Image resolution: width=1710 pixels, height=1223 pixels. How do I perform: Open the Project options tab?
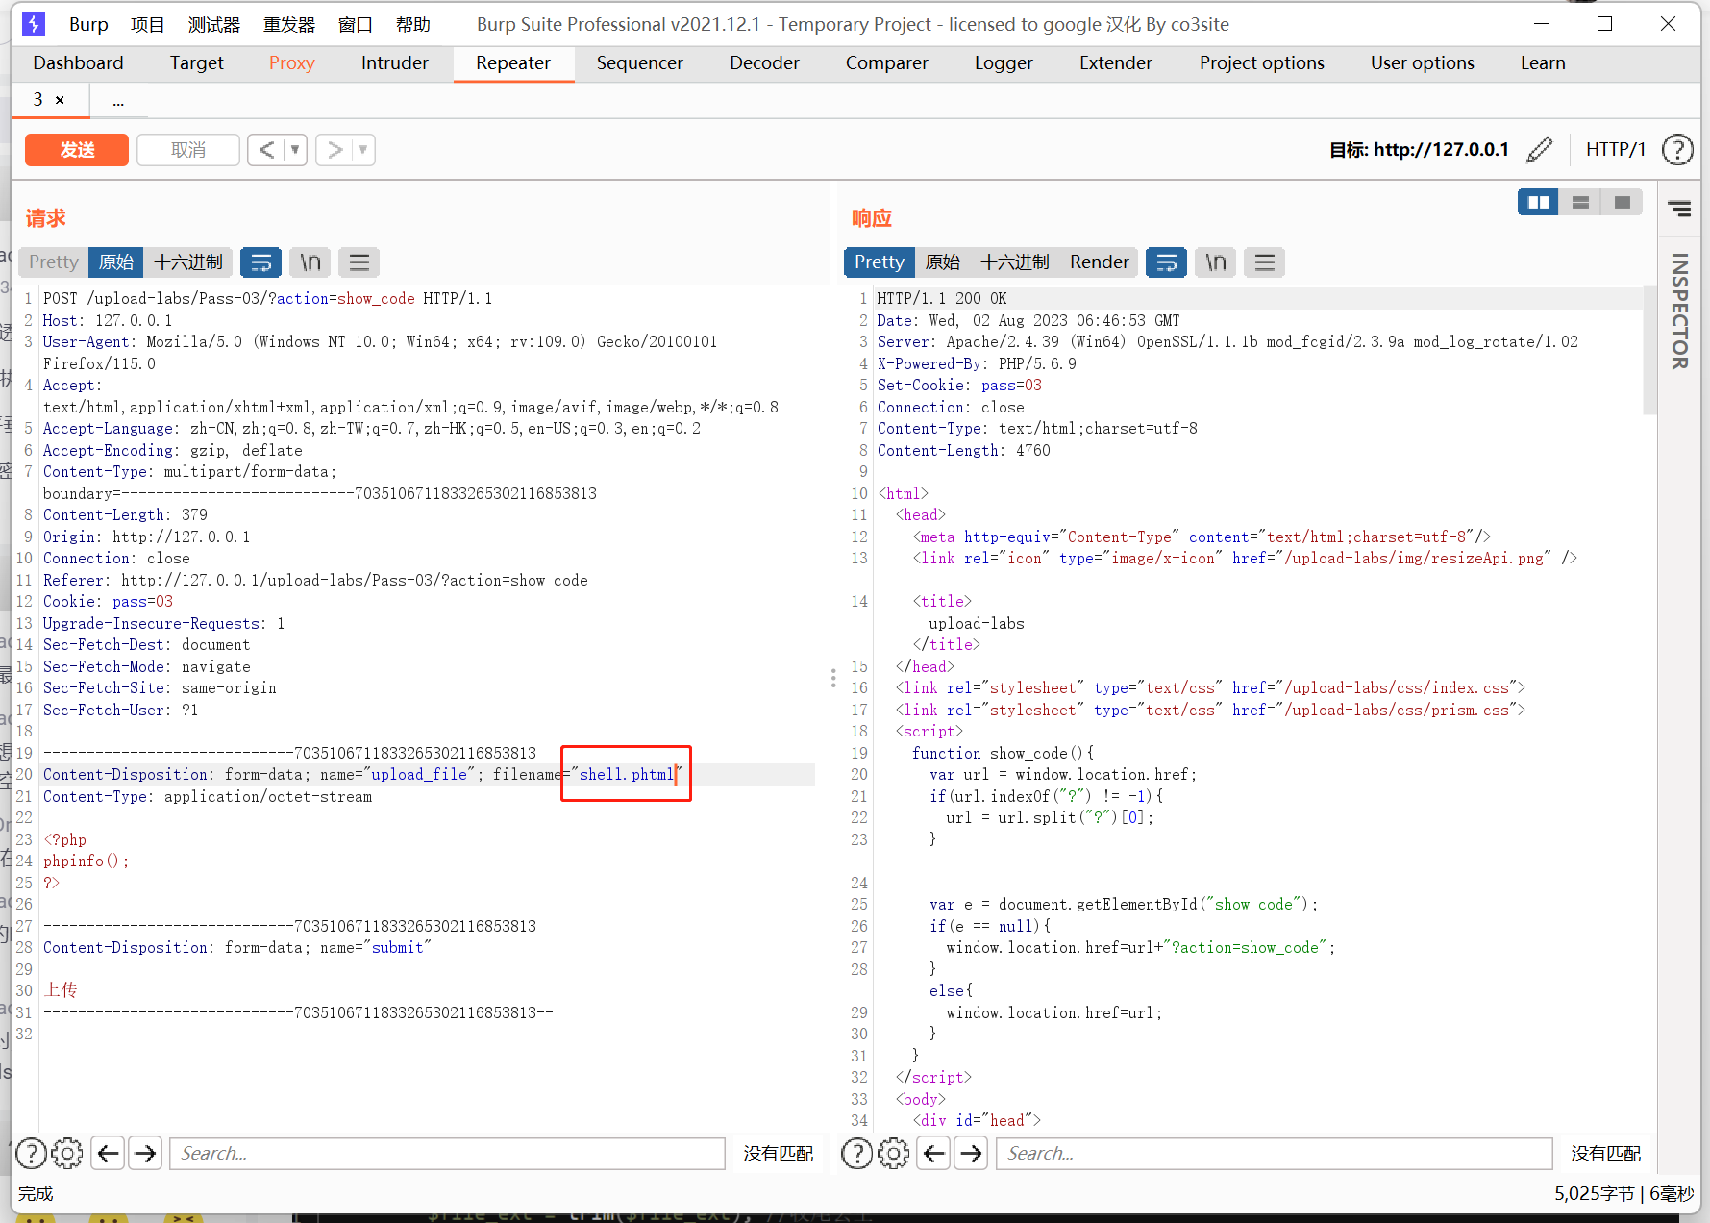point(1261,62)
